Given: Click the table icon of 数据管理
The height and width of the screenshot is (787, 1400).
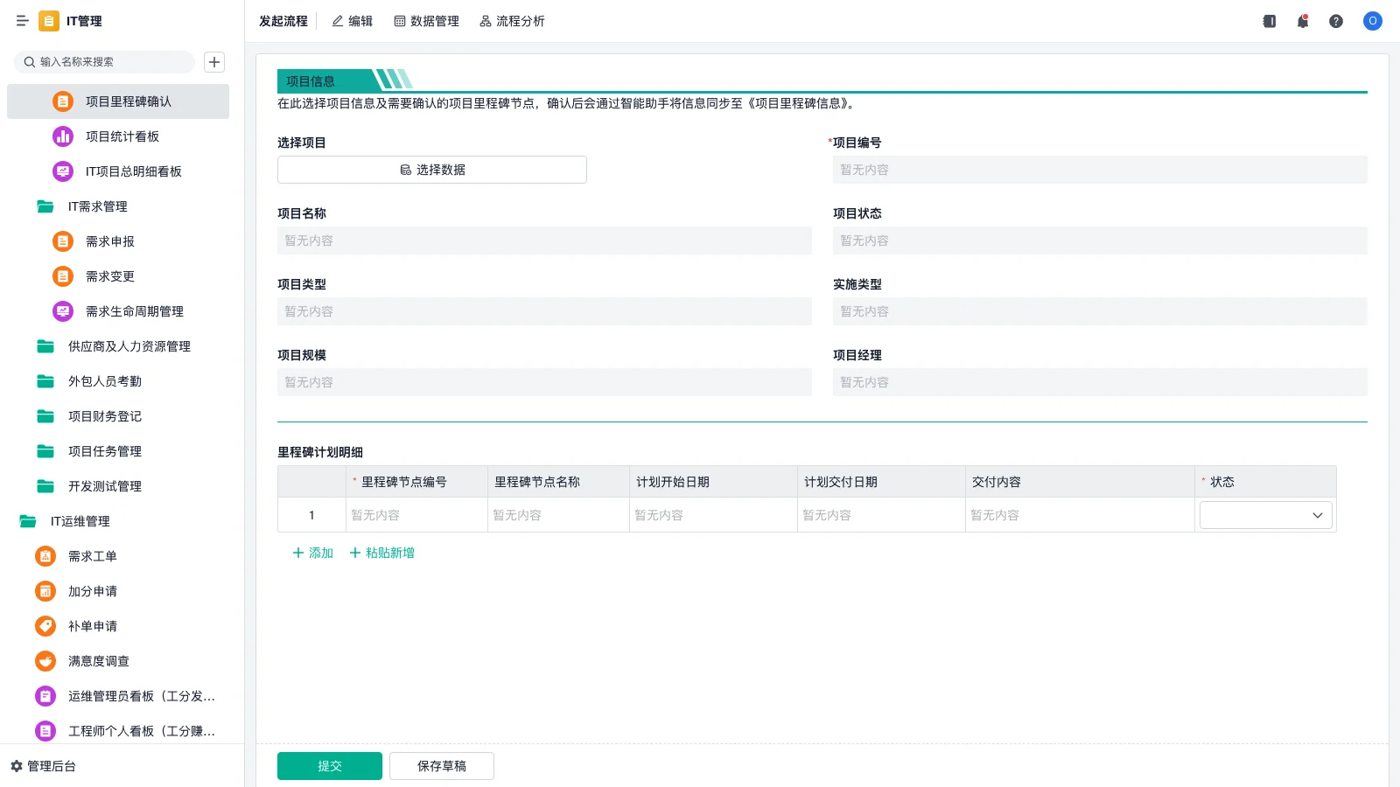Looking at the screenshot, I should click(x=400, y=21).
